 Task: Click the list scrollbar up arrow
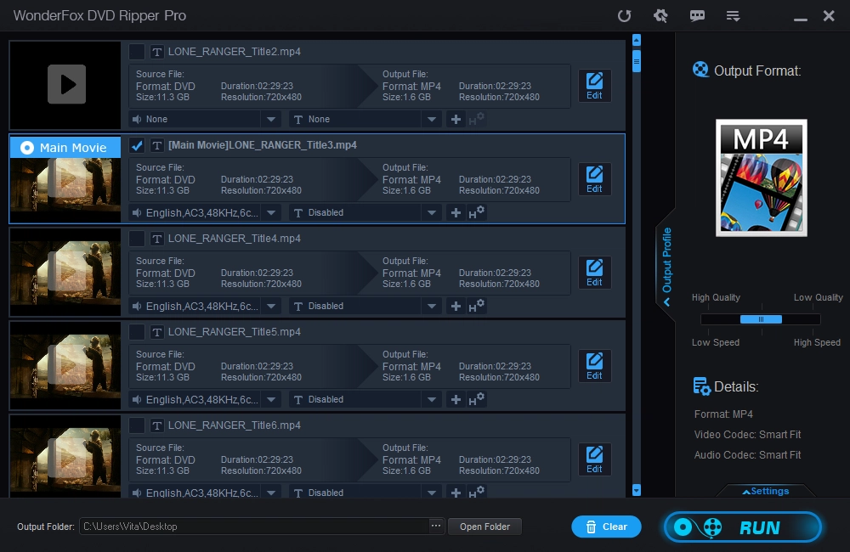637,40
